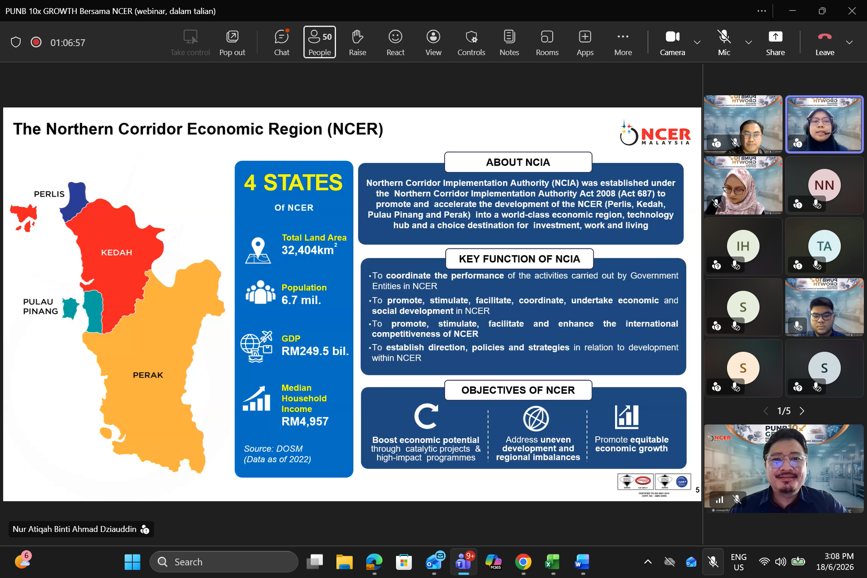
Task: Raise your hand in the meeting
Action: click(x=357, y=42)
